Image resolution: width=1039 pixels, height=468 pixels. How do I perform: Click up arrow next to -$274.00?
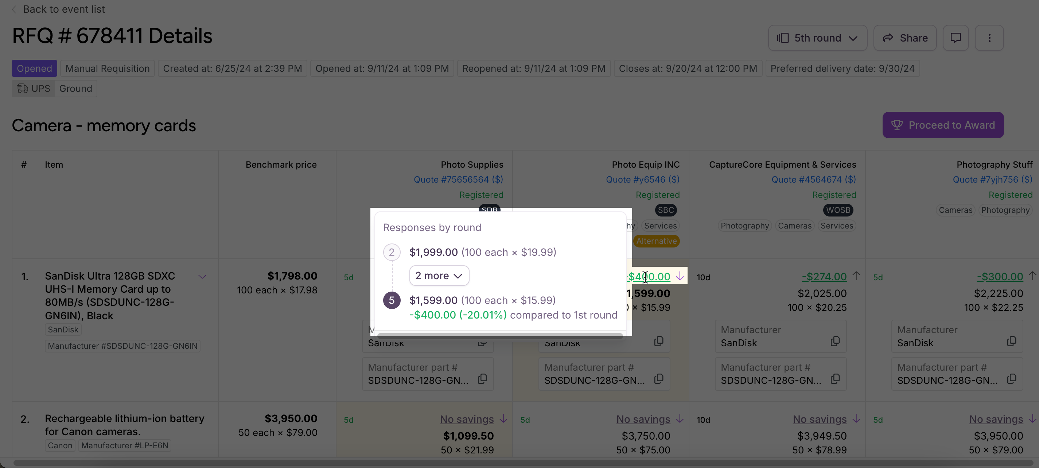tap(856, 276)
